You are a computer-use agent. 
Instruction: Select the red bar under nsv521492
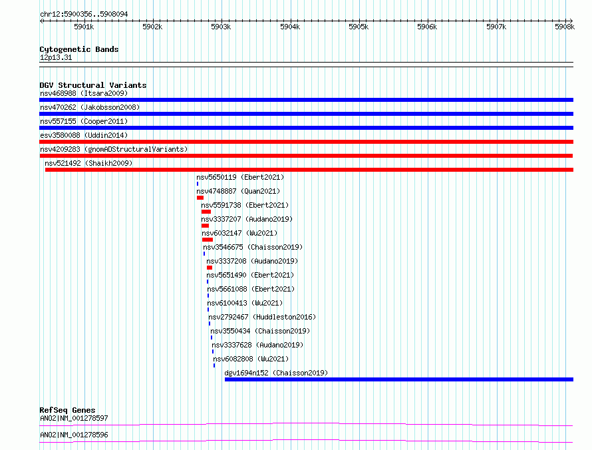pos(309,170)
